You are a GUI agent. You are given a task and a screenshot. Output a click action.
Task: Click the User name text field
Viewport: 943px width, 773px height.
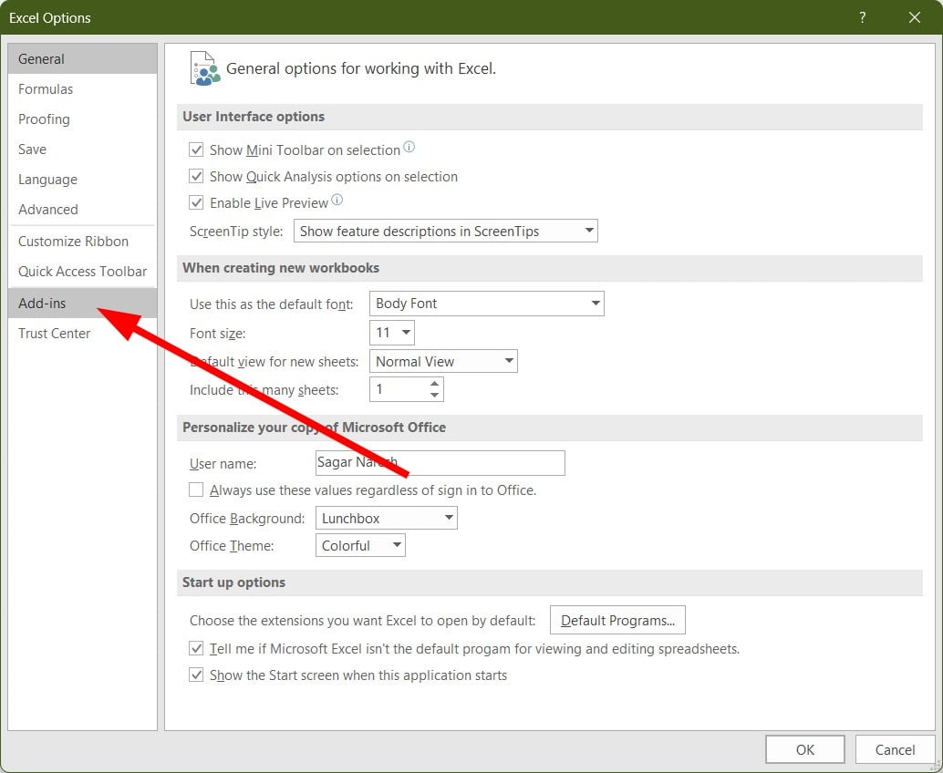(440, 463)
